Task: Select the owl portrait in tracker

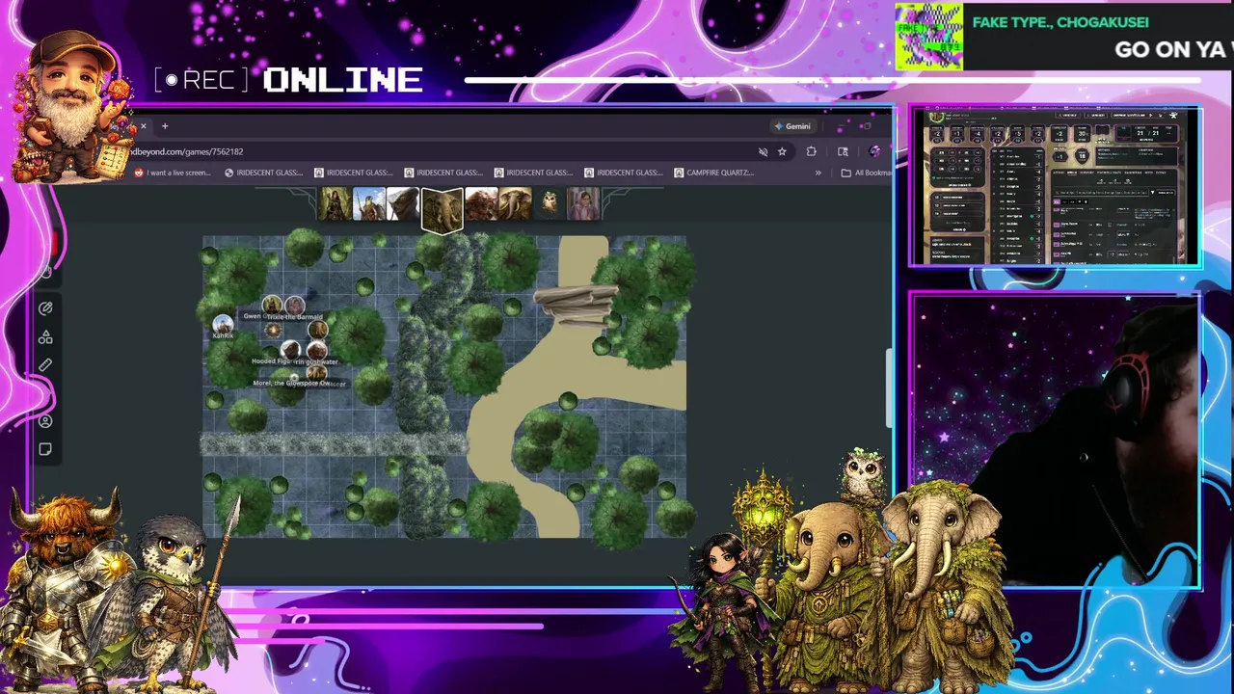Action: (x=549, y=203)
